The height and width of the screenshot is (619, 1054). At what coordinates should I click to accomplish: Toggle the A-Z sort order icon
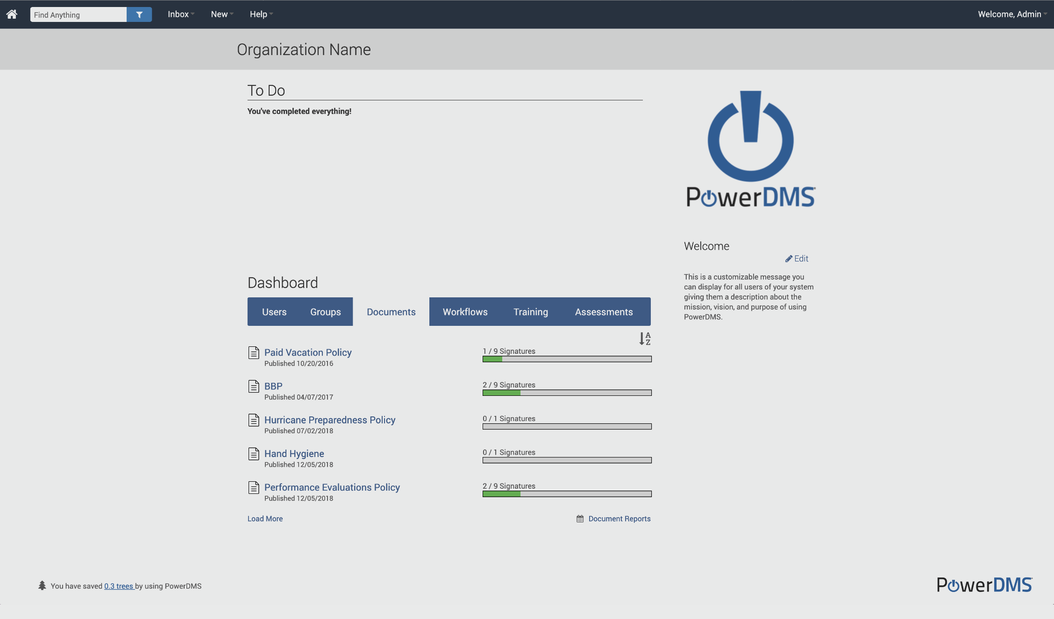[645, 338]
